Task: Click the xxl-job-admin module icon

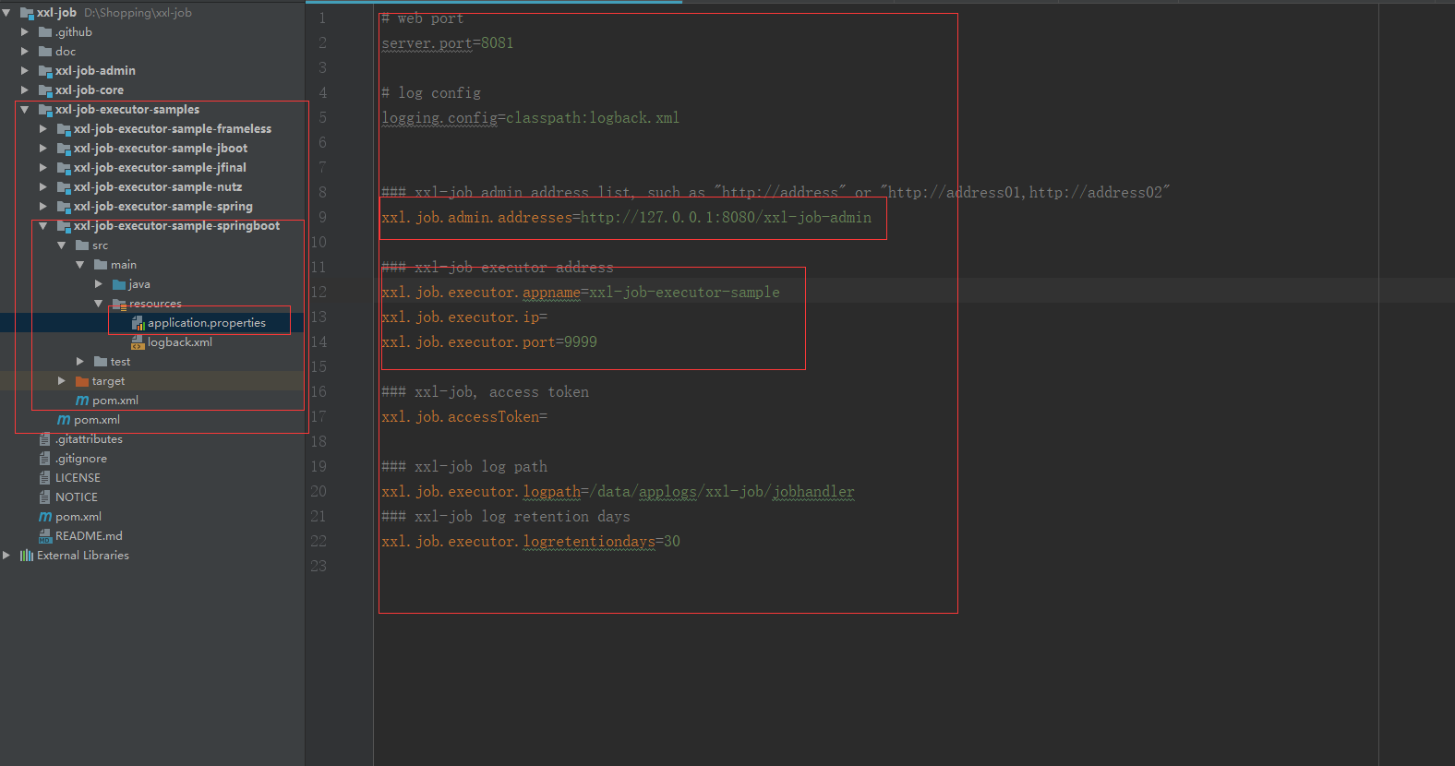Action: coord(45,71)
